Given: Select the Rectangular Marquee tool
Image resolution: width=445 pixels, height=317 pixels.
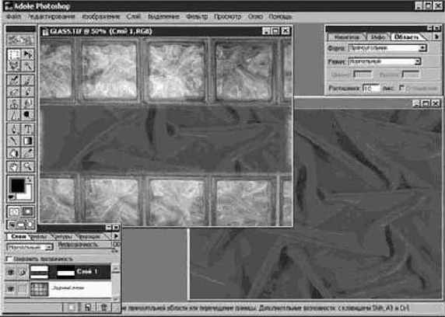Looking at the screenshot, I should point(14,54).
